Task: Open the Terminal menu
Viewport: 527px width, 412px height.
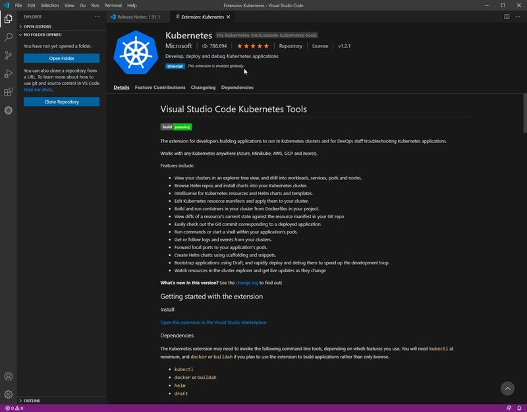Action: pyautogui.click(x=113, y=5)
